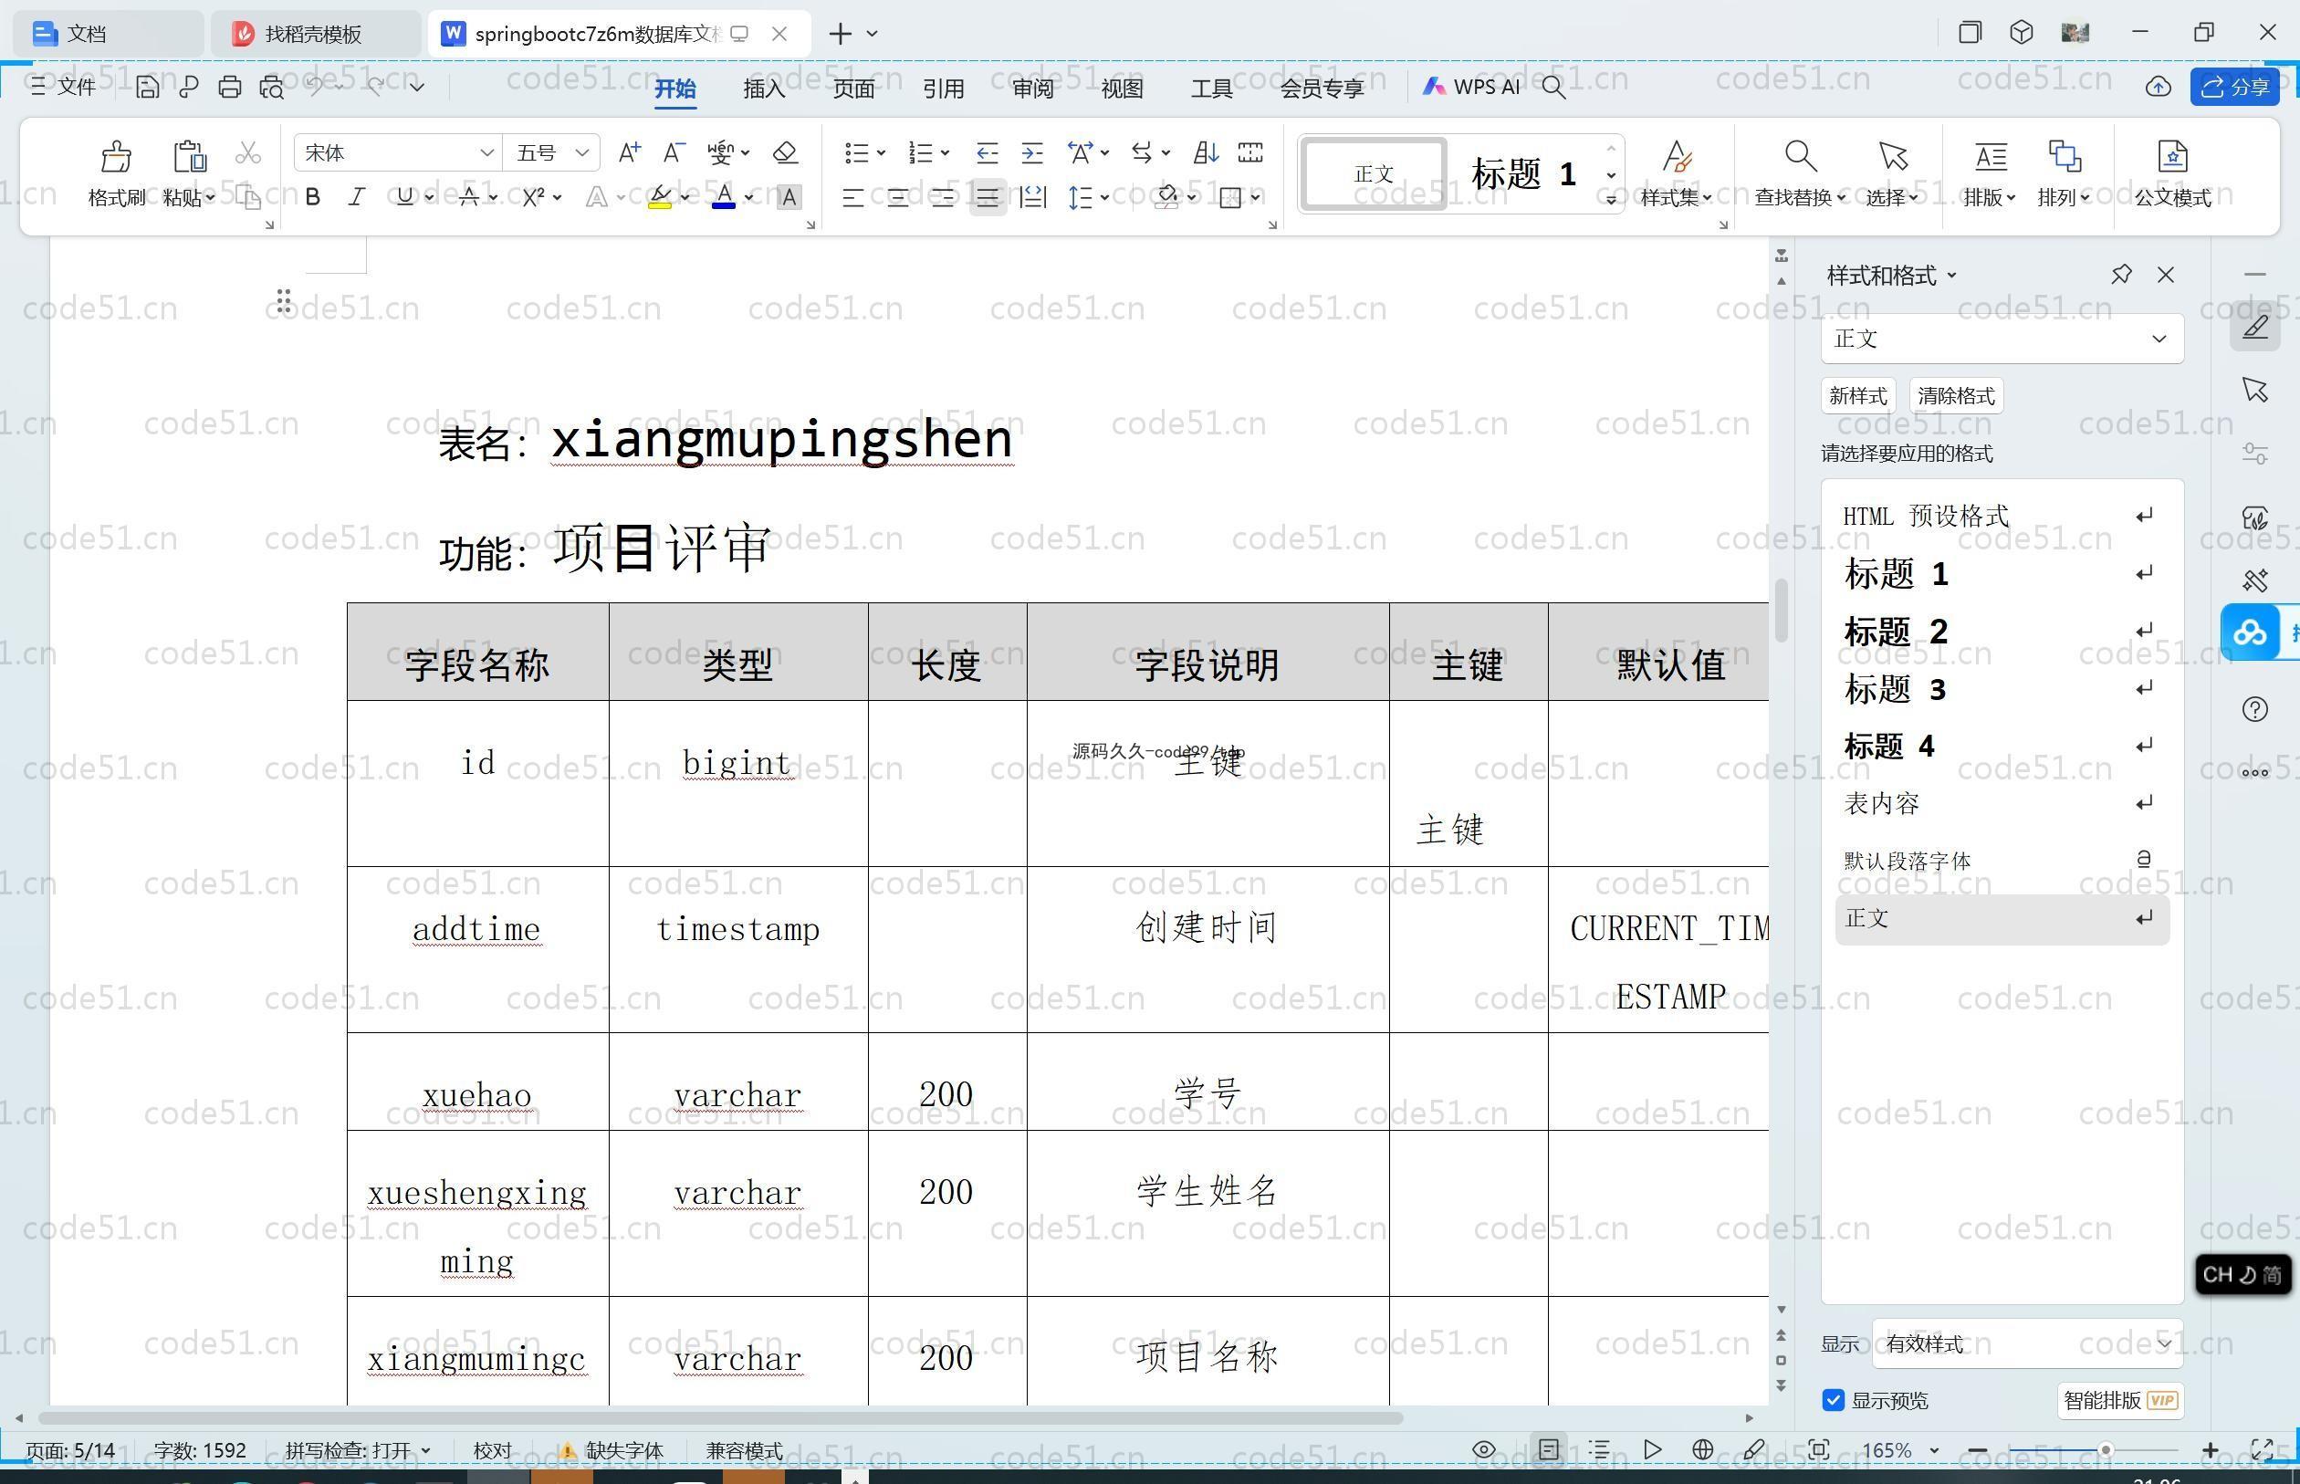
Task: Click the Official Document Mode (公文模式) icon
Action: click(2172, 155)
